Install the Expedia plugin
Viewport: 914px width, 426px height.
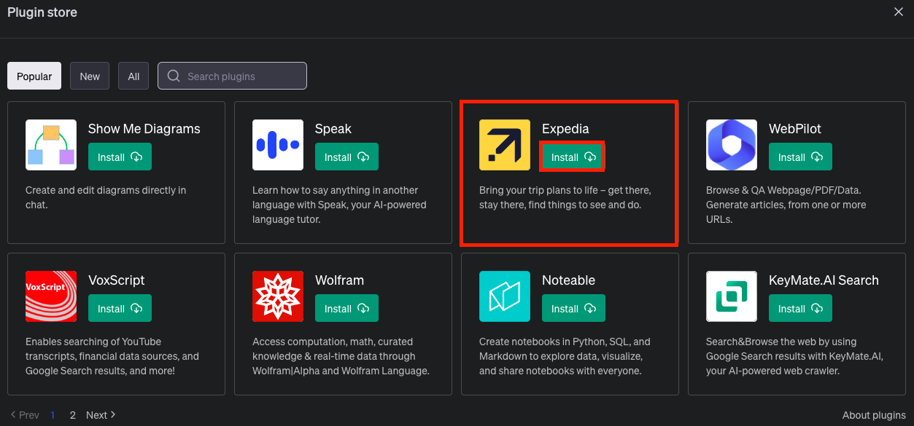point(573,157)
